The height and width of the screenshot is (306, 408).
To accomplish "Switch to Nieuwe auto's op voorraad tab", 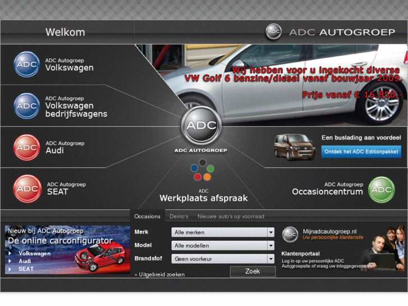I will click(x=231, y=216).
